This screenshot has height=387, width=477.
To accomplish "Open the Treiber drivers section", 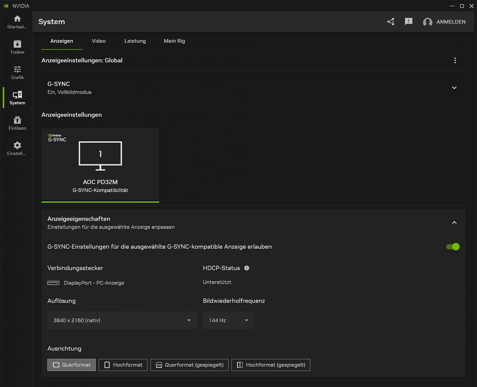I will pos(17,47).
